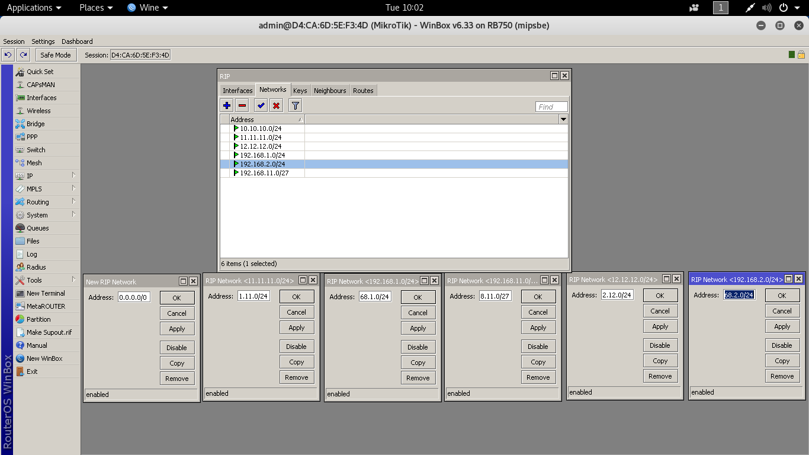Enable selected network with blue checkmark

[x=260, y=105]
